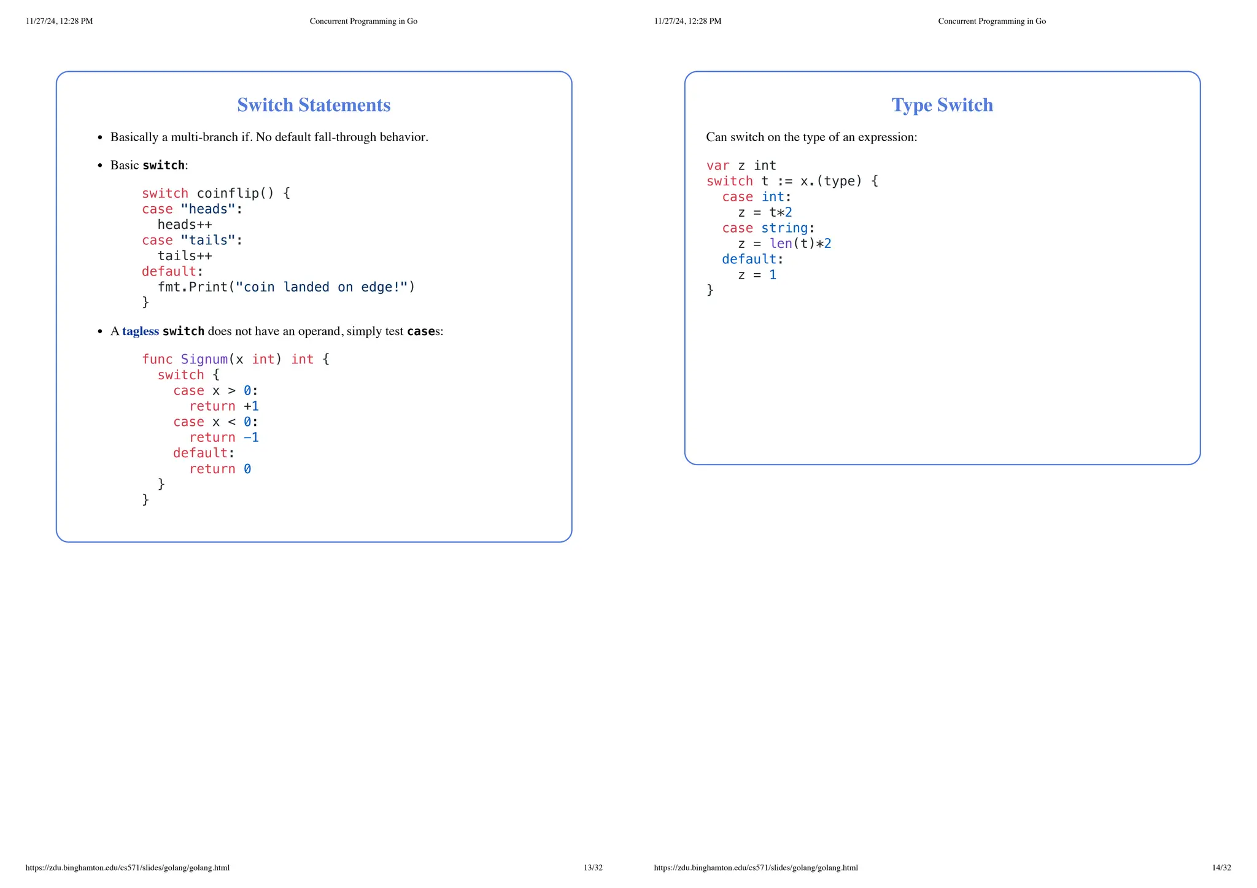Click the code line 'case x > 0:'
This screenshot has height=888, width=1257.
pyautogui.click(x=216, y=391)
